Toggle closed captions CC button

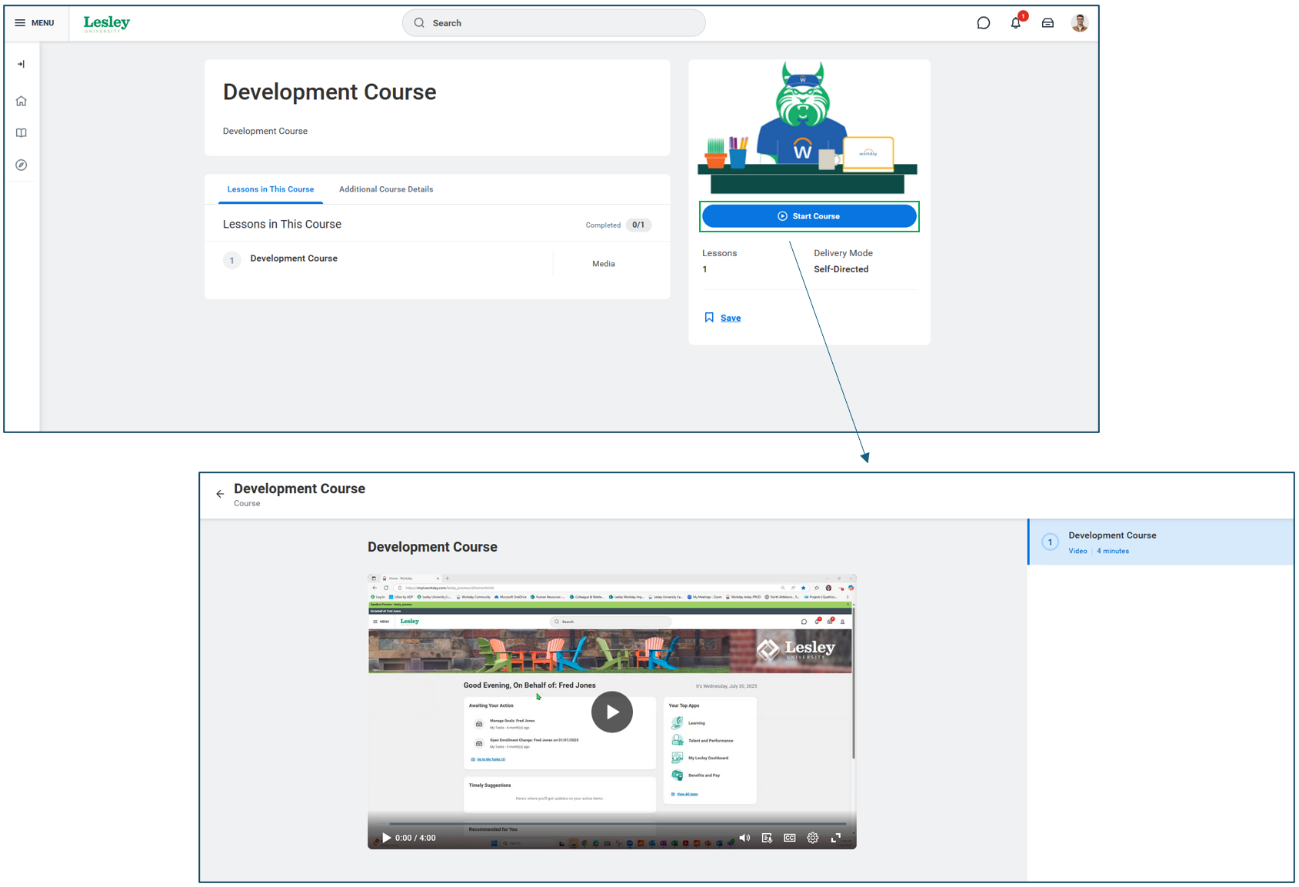click(790, 838)
